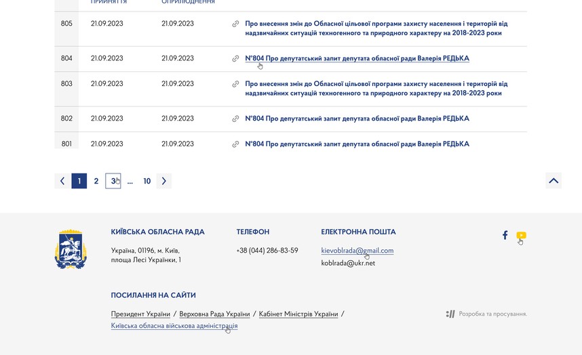Click publication date in row 805
Screen dimensions: 582x355
pos(178,24)
